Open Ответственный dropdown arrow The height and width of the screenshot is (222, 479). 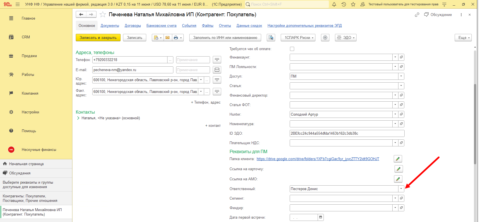click(401, 189)
